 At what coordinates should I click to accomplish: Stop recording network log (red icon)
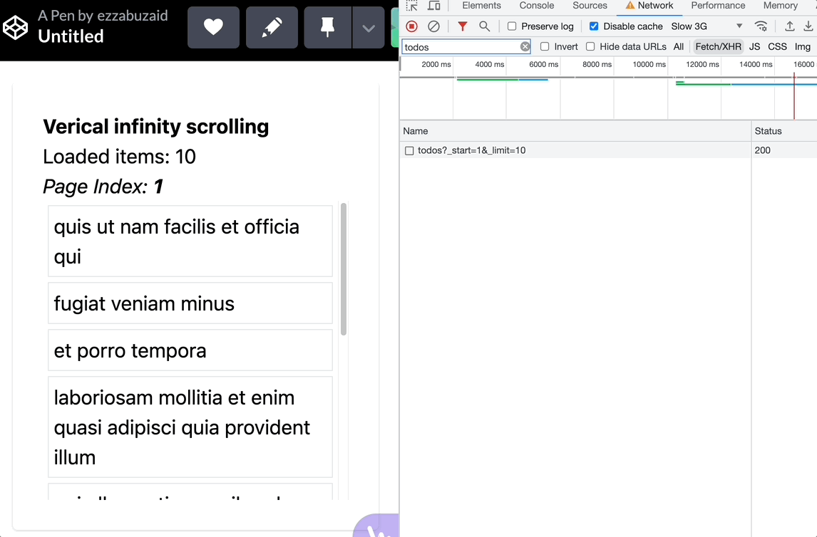(x=412, y=26)
